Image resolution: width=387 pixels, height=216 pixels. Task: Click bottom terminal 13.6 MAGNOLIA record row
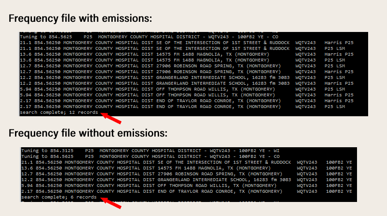point(187,168)
